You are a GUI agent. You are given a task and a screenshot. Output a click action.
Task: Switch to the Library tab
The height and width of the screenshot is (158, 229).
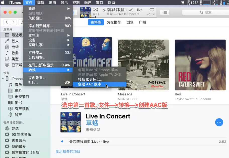[x=96, y=22]
